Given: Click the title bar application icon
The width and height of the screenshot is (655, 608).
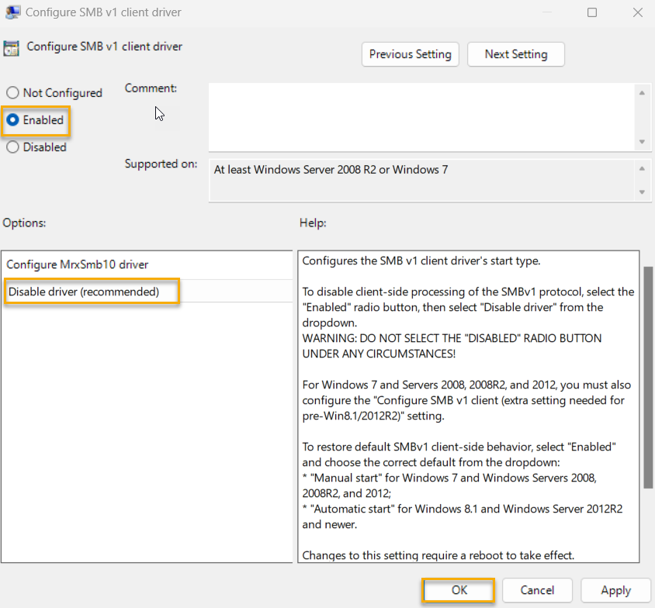Looking at the screenshot, I should (12, 12).
